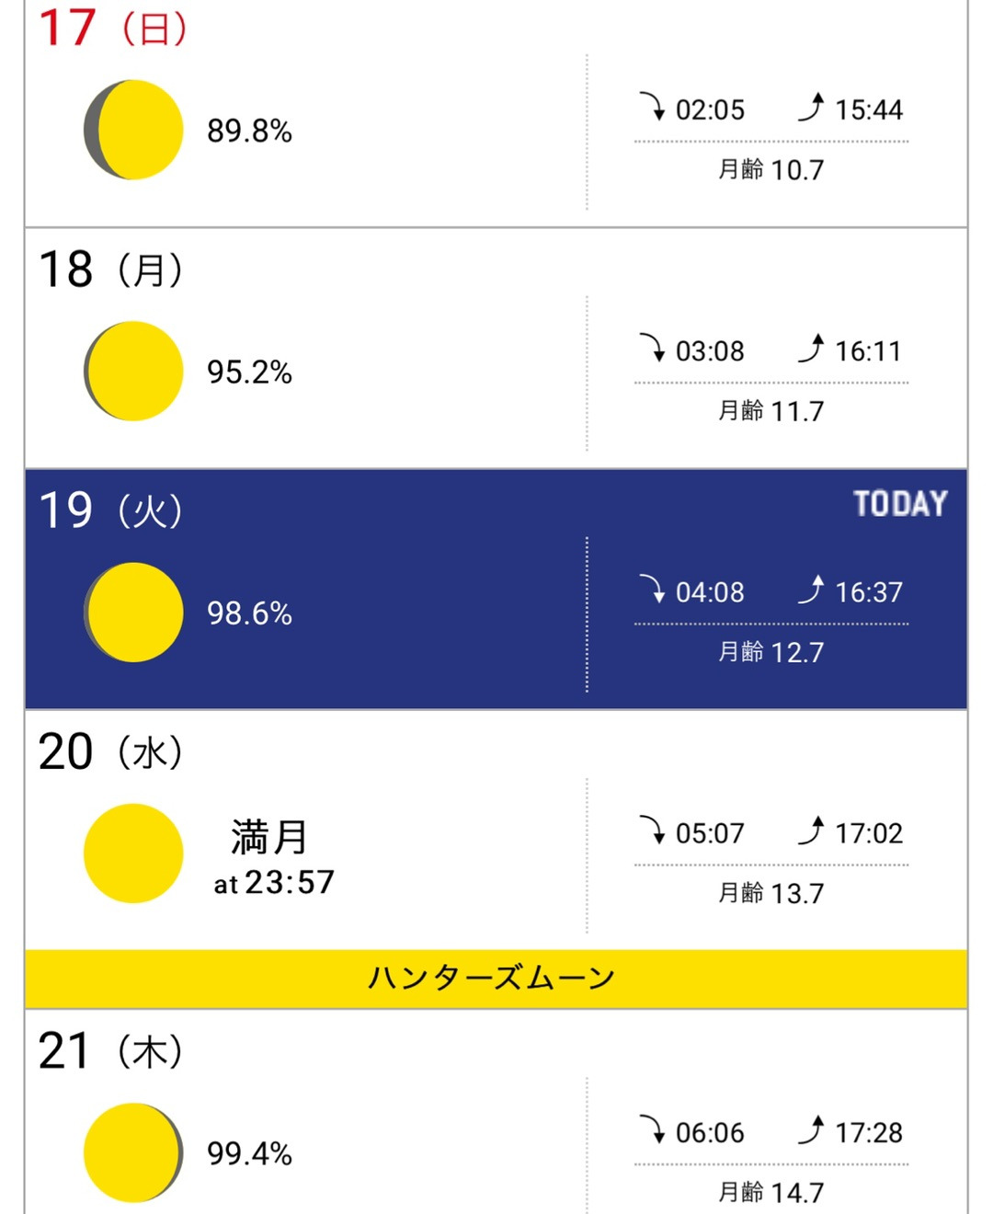This screenshot has height=1214, width=993.
Task: Click the 95.2% moon icon on the 18th
Action: pyautogui.click(x=133, y=372)
